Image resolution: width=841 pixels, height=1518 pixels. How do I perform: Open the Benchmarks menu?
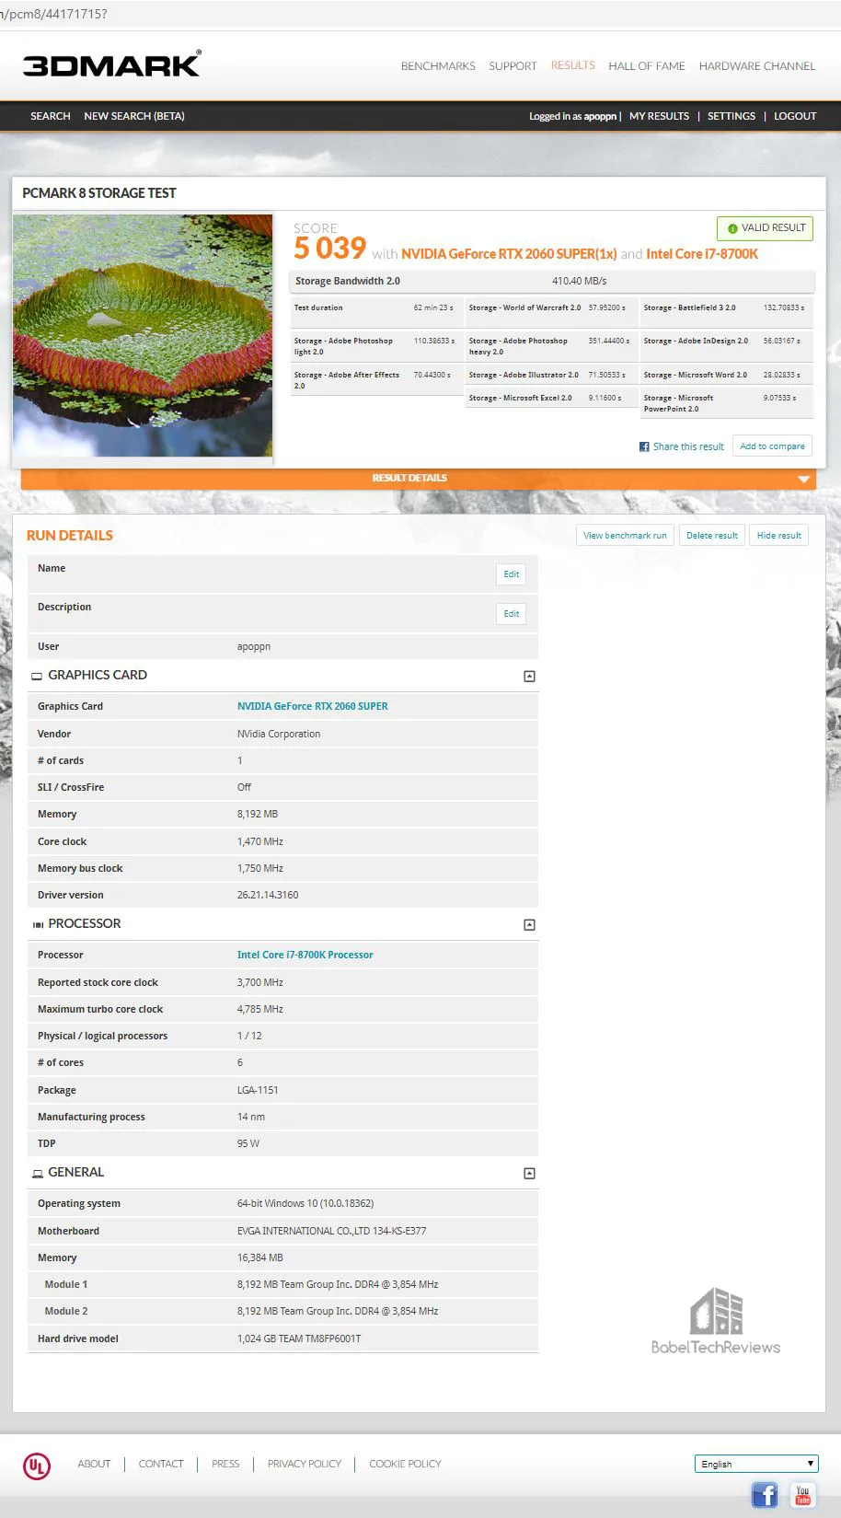438,66
